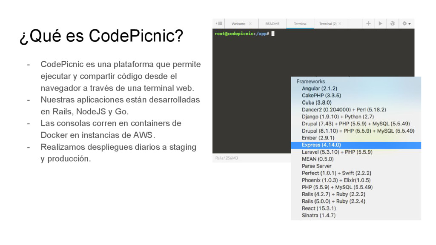This screenshot has width=436, height=245.
Task: Pick PHP (5.5.9) + MySQL
Action: pos(337,187)
